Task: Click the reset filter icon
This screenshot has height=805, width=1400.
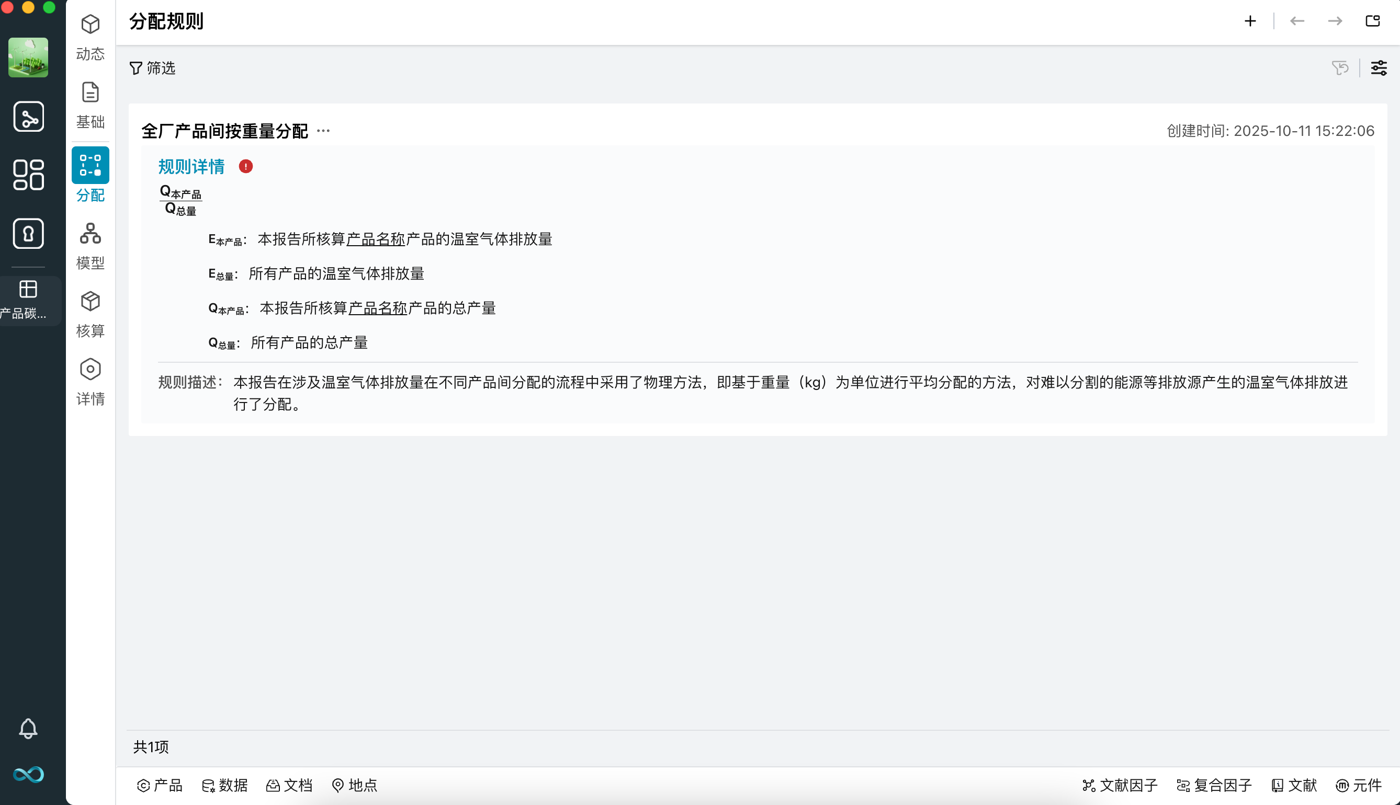Action: click(x=1340, y=68)
